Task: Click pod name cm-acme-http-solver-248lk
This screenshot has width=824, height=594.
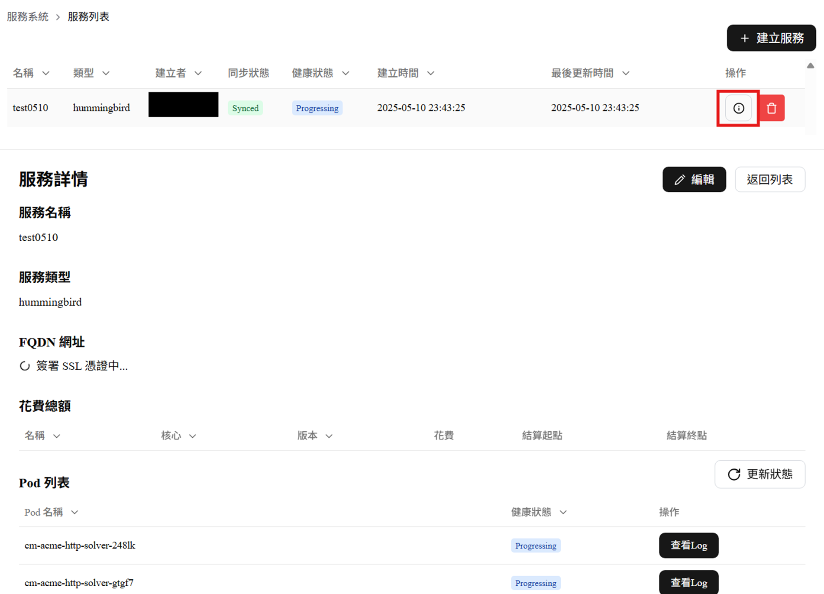Action: (80, 546)
